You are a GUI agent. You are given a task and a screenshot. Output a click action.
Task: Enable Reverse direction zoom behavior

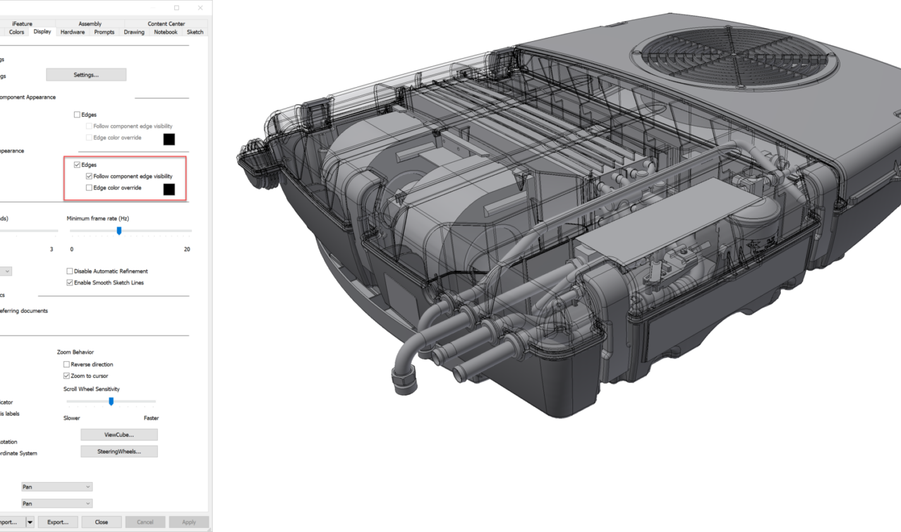[x=66, y=365]
